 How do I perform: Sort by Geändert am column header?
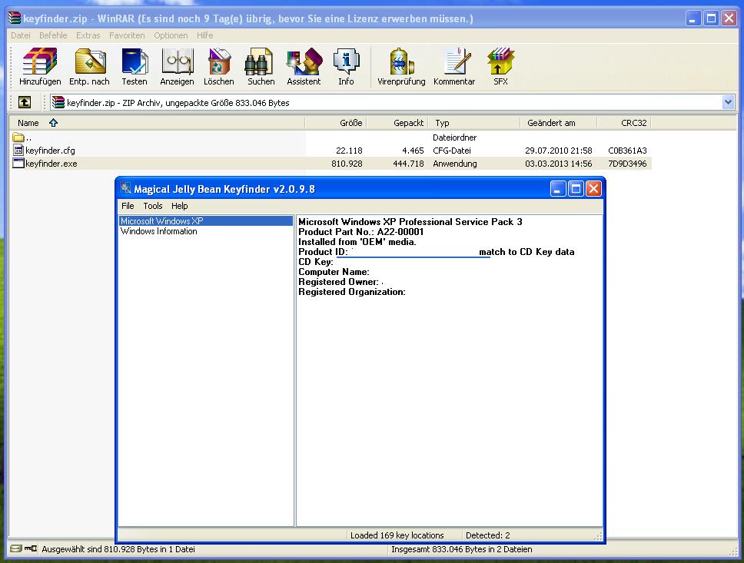click(558, 123)
